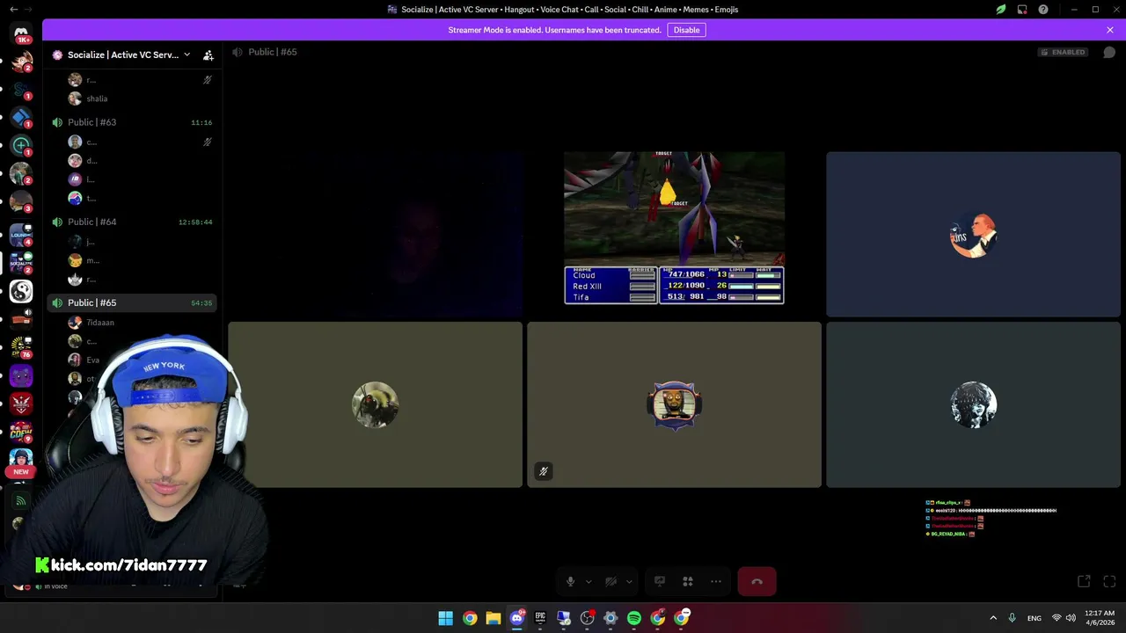Share your screen from call controls

pos(660,581)
